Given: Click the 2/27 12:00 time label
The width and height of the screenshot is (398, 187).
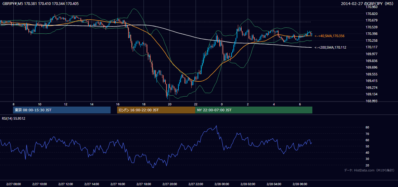Looking at the screenshot, I should 65,184.
